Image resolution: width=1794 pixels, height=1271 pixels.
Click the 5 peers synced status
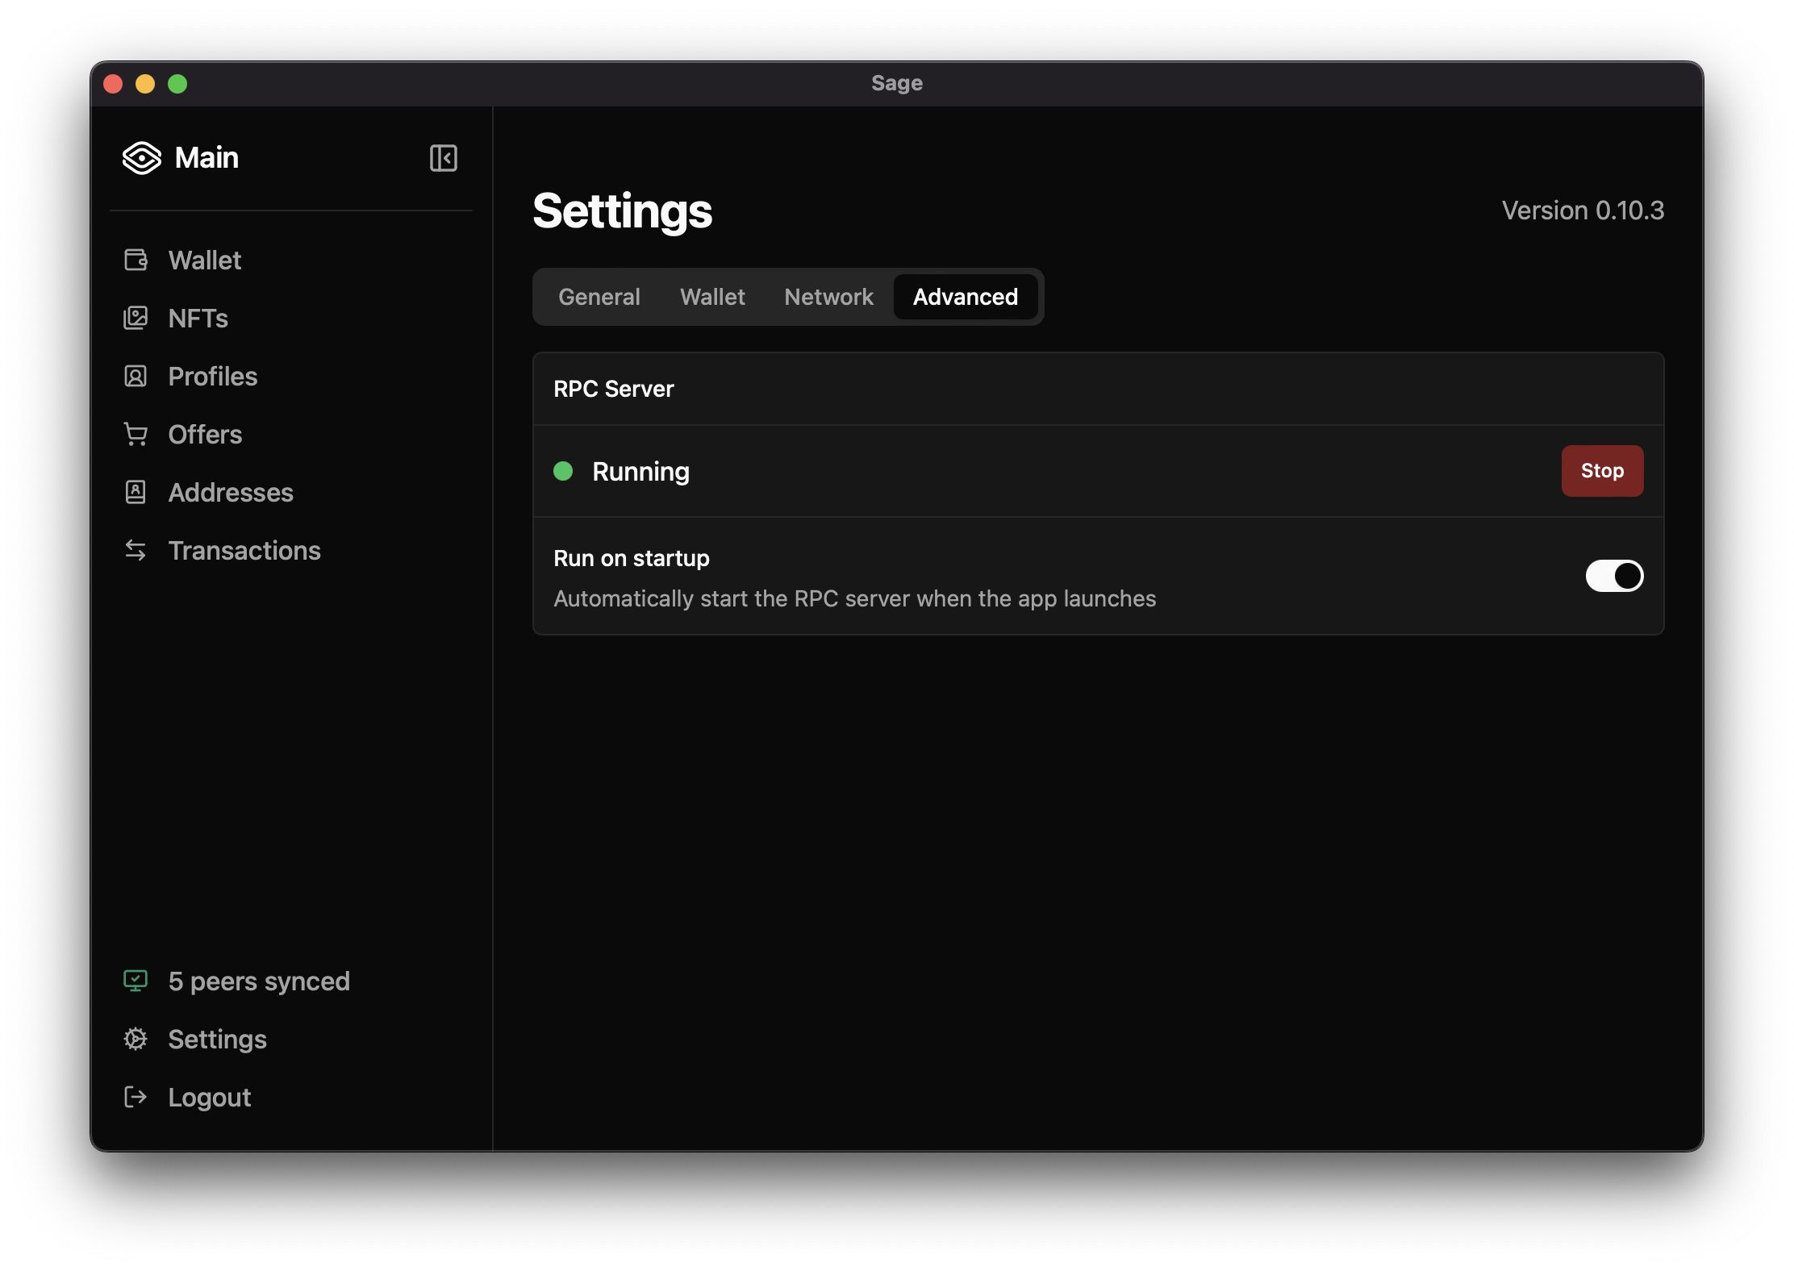click(258, 981)
